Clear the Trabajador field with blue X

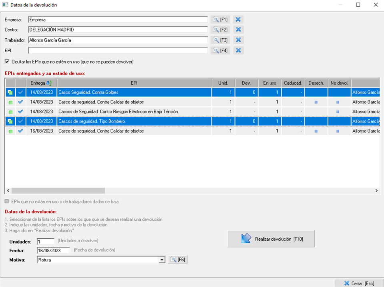[x=238, y=40]
